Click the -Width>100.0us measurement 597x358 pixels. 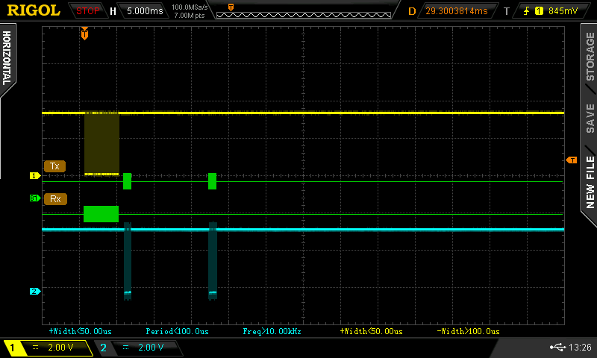[469, 331]
